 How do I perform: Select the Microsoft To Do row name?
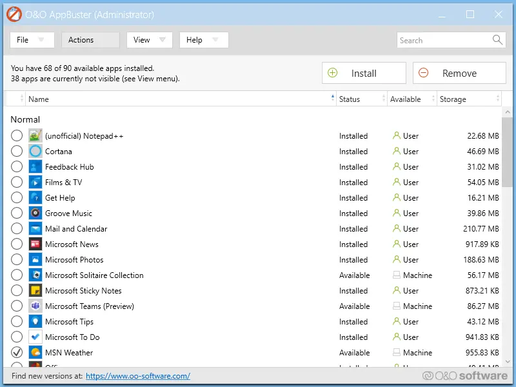(72, 337)
